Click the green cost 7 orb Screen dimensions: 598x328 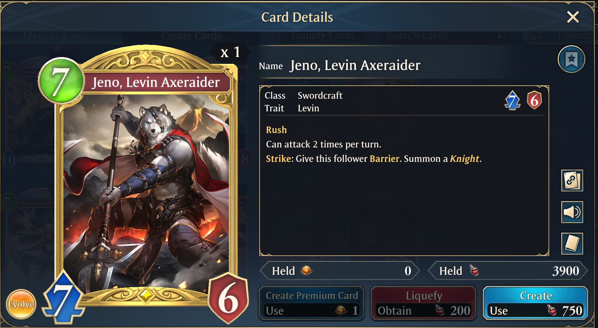pyautogui.click(x=61, y=80)
